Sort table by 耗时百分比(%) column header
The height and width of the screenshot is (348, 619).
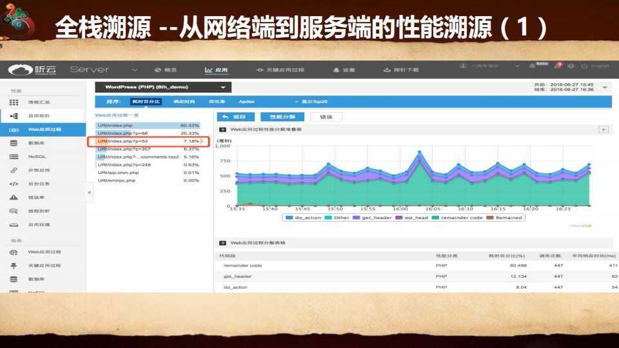point(507,256)
